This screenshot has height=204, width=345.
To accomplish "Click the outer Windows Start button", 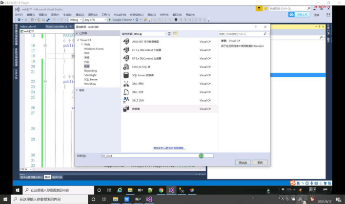I will coord(5,200).
